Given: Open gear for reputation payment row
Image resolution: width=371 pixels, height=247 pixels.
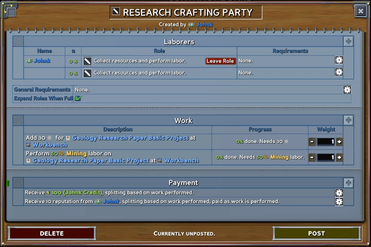Looking at the screenshot, I should coord(339,201).
